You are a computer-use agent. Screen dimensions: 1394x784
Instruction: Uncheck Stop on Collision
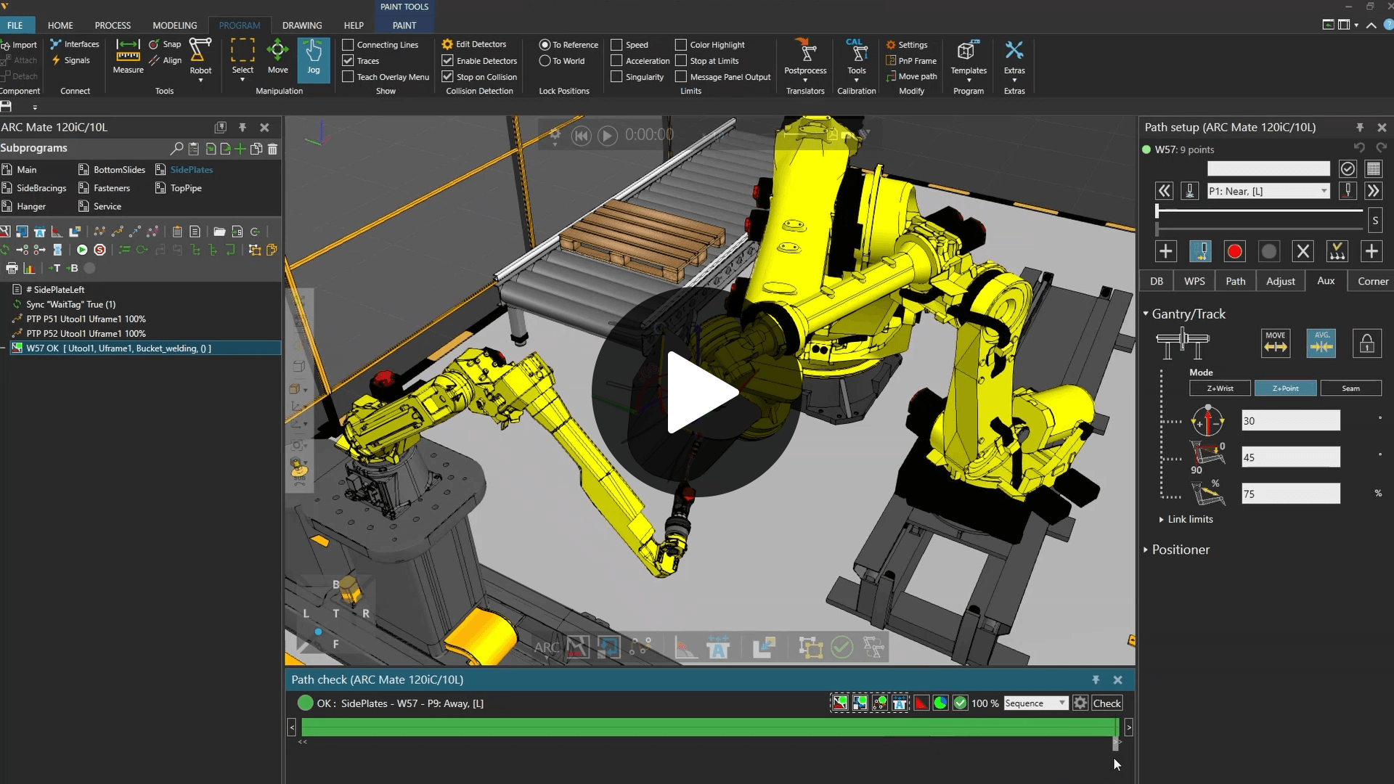pyautogui.click(x=448, y=77)
